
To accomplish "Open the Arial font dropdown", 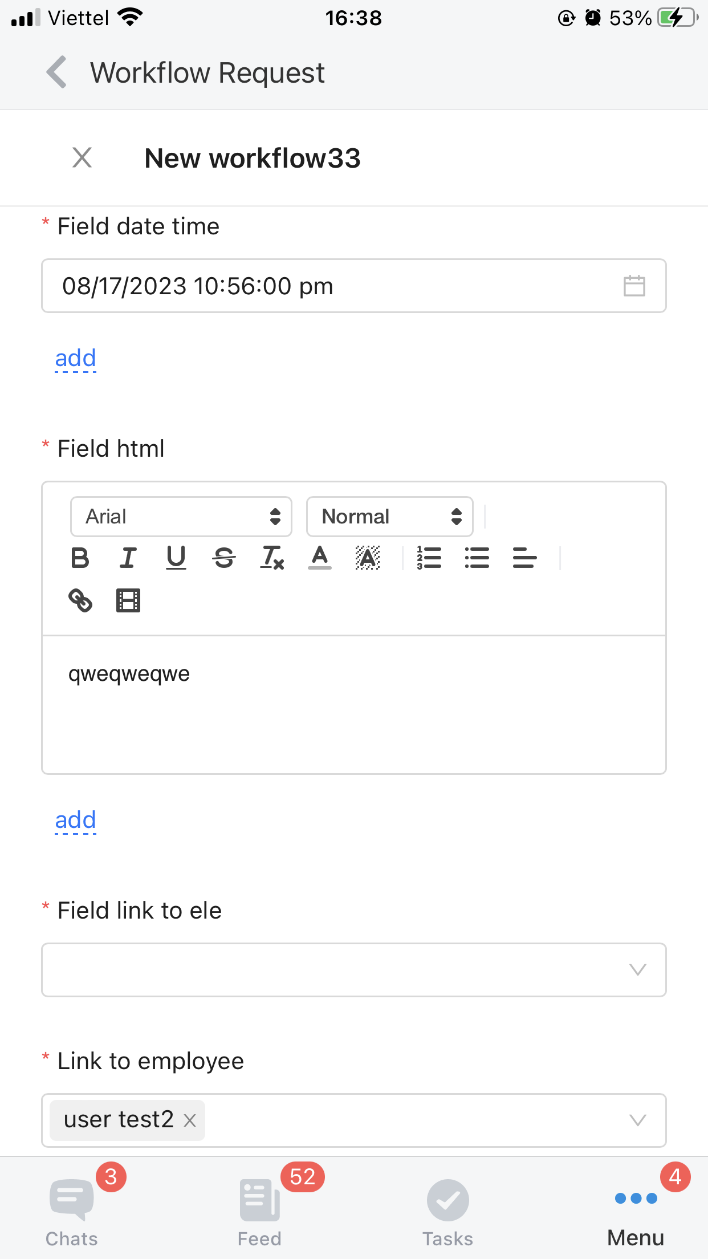I will [x=181, y=517].
